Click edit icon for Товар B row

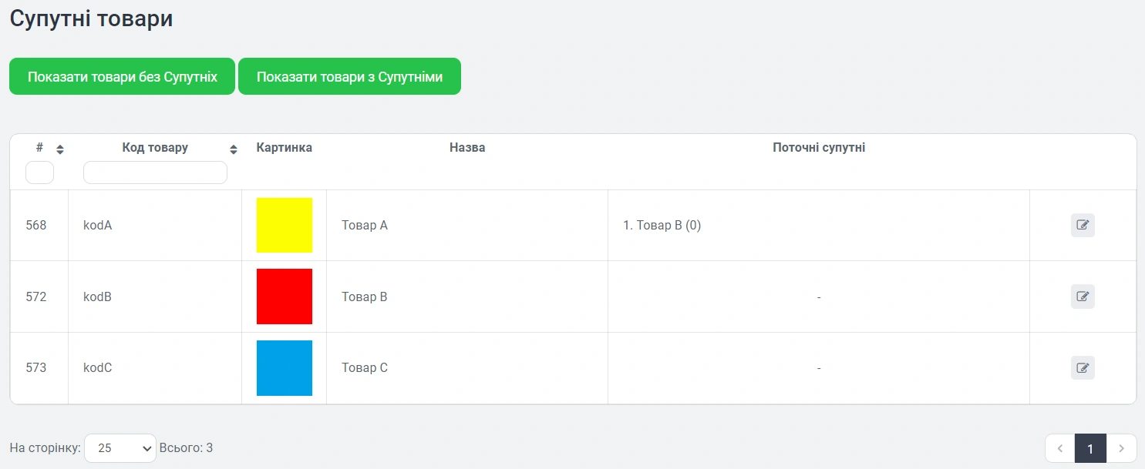(x=1083, y=296)
